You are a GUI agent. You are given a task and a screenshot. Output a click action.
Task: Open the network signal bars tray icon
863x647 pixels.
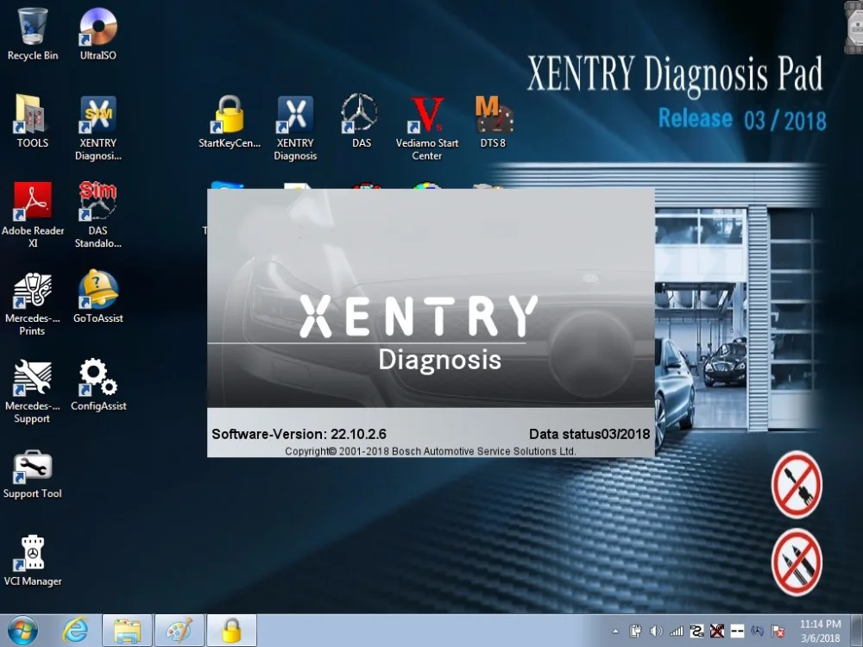pyautogui.click(x=677, y=631)
